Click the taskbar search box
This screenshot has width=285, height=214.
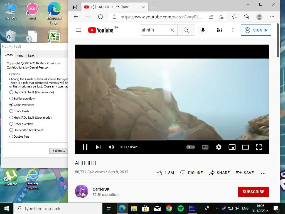(x=58, y=208)
